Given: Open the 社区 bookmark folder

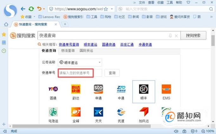Looking at the screenshot, I should [120, 17].
